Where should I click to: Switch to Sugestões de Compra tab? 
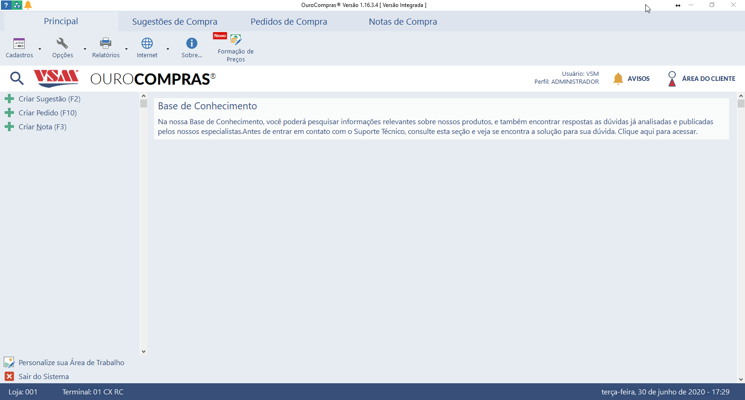[175, 21]
